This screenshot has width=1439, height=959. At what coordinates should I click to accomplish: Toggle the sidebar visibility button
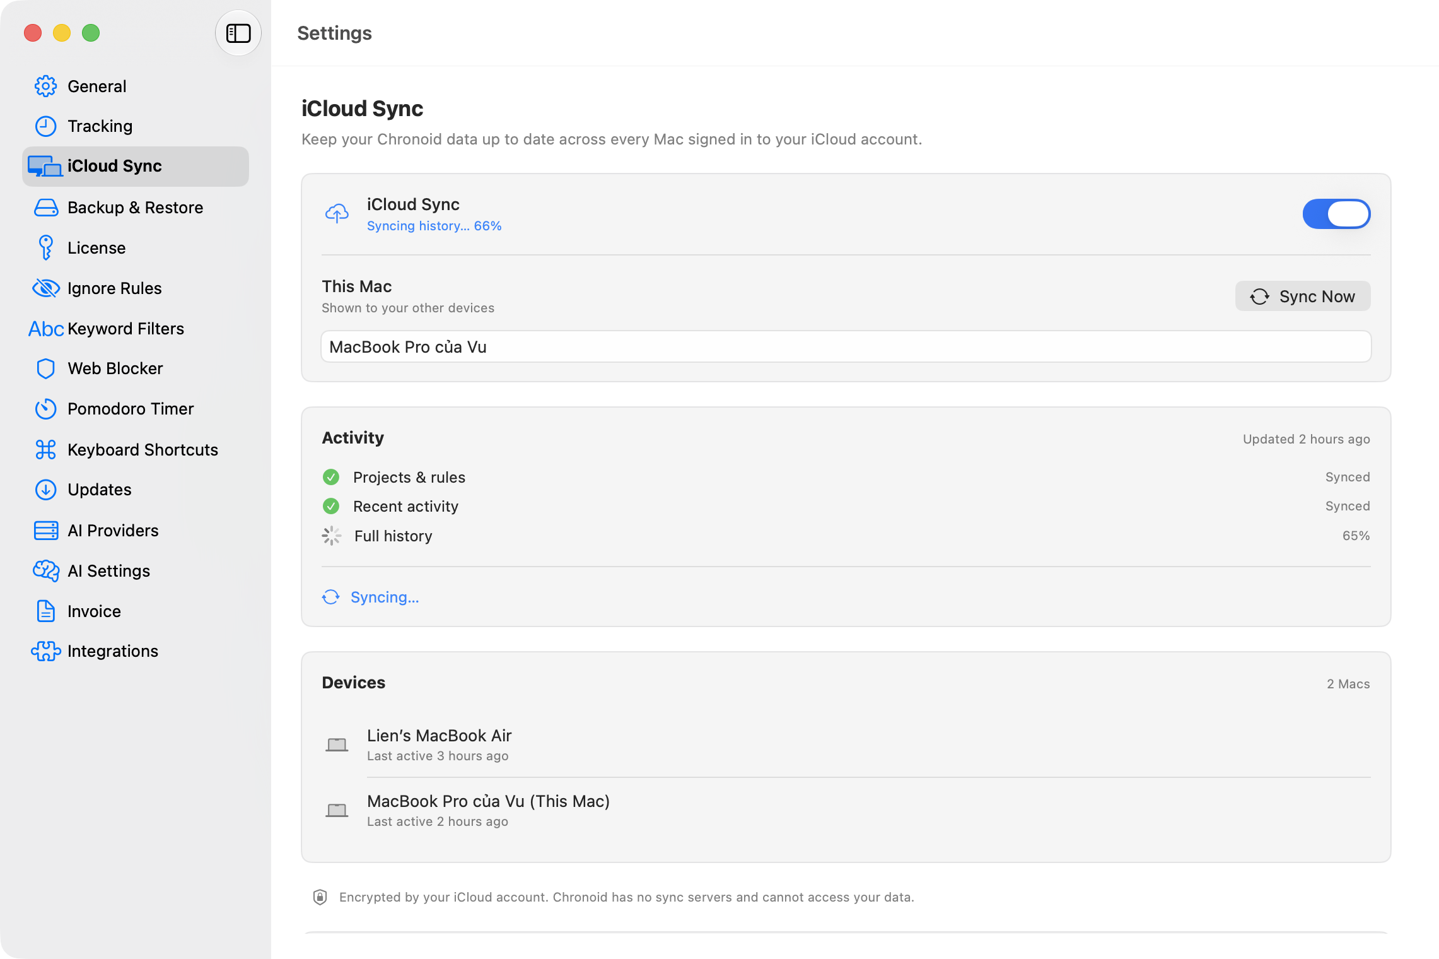point(238,33)
